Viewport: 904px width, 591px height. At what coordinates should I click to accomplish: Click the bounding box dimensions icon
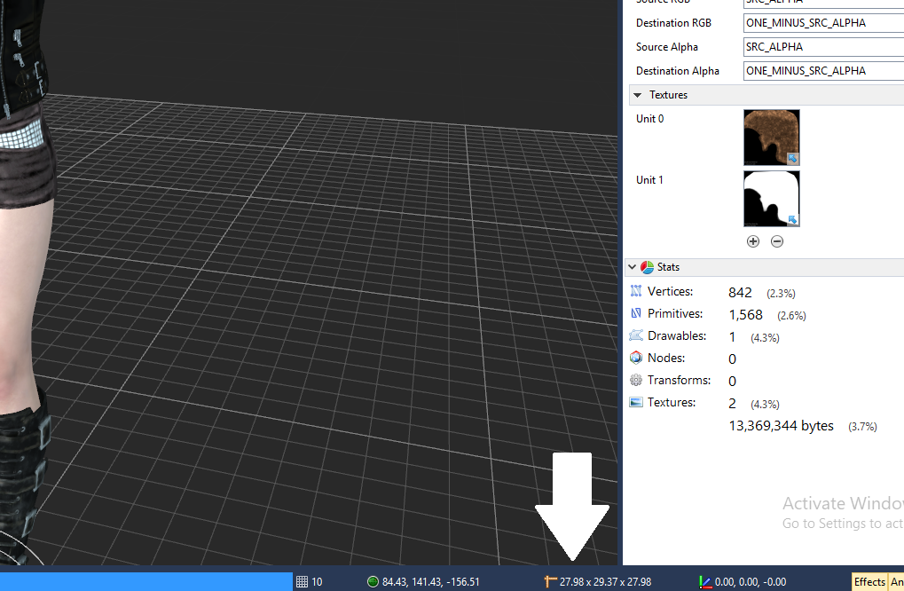[551, 582]
